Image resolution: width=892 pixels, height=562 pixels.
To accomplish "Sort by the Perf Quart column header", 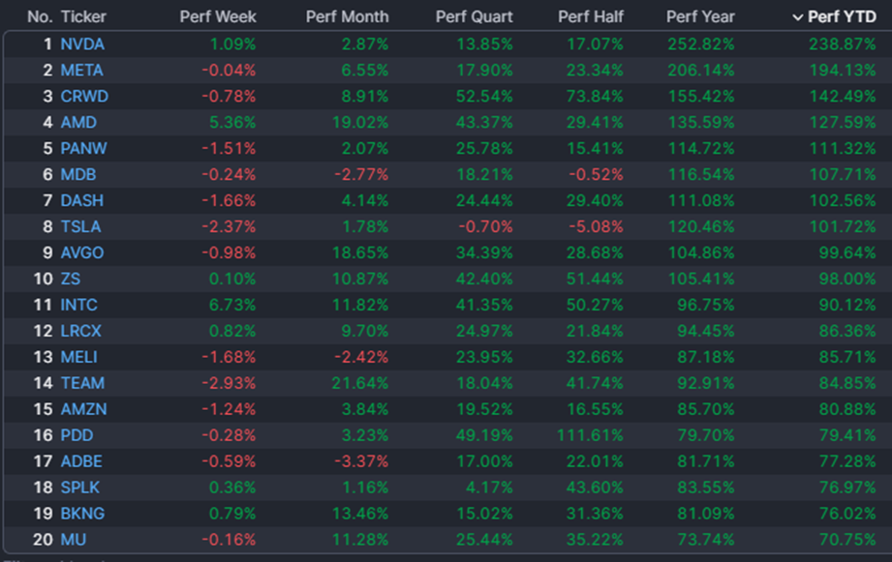I will click(x=474, y=17).
